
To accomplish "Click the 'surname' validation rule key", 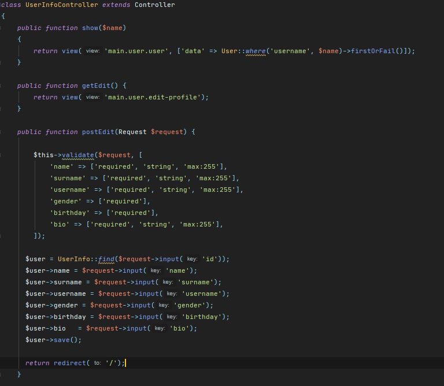I will [68, 179].
